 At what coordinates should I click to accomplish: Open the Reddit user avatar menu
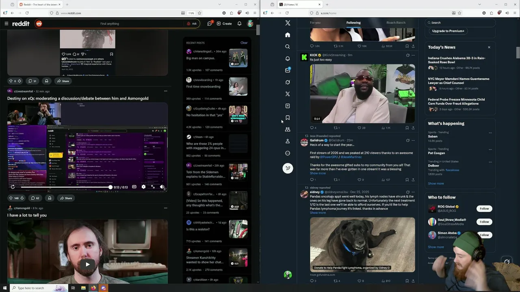pos(250,24)
